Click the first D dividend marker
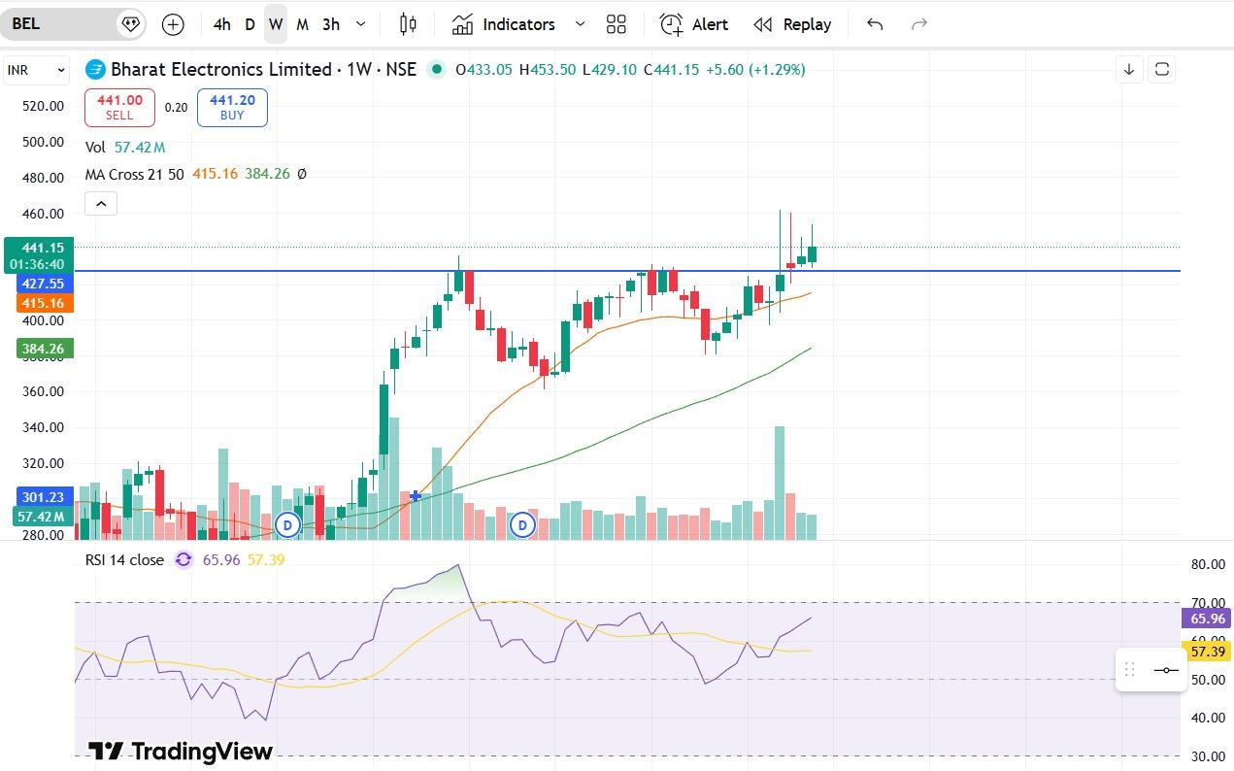This screenshot has height=771, width=1234. coord(286,525)
